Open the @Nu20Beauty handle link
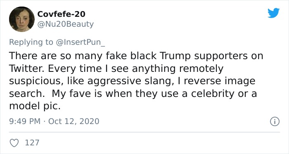This screenshot has height=154, width=289. [x=65, y=24]
